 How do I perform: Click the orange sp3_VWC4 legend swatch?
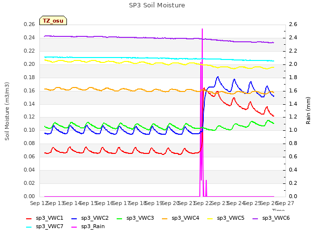165,219
